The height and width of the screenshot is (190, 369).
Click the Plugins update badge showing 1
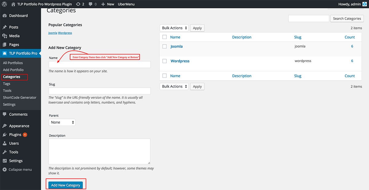pos(25,135)
